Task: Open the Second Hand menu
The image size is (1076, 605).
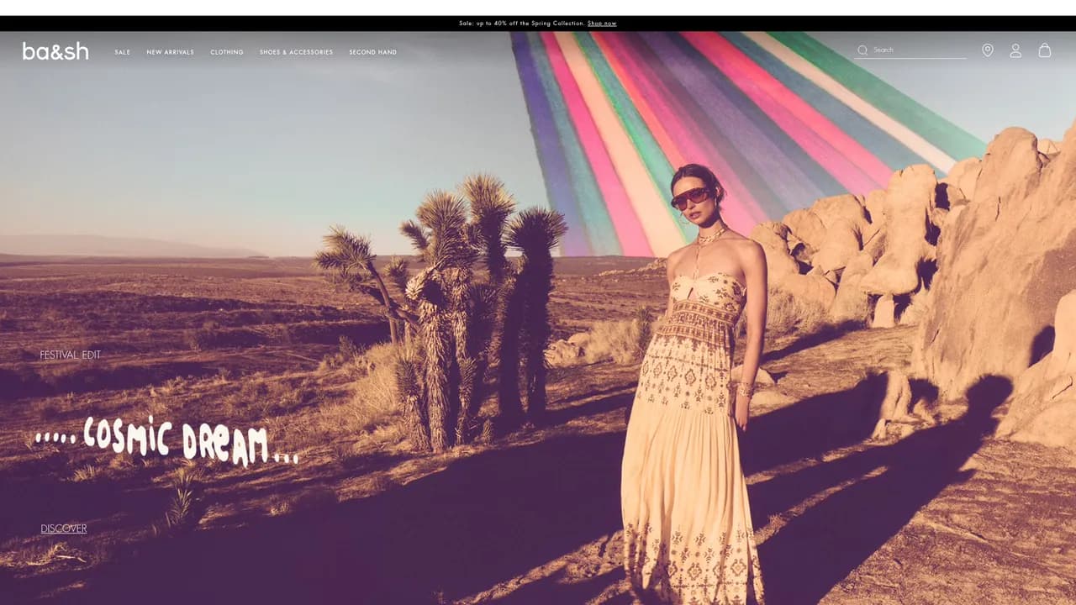Action: tap(373, 52)
